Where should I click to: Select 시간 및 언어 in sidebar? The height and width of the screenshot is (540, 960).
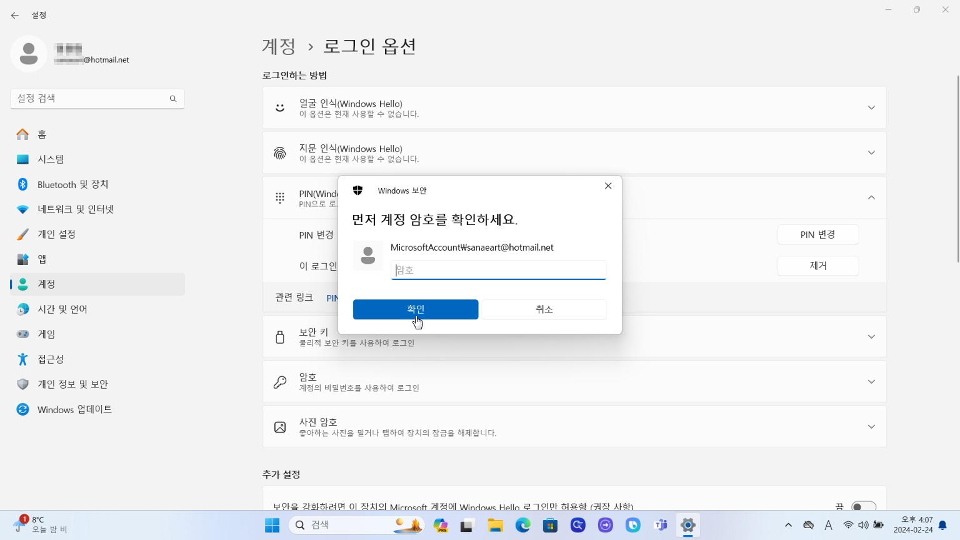coord(61,309)
